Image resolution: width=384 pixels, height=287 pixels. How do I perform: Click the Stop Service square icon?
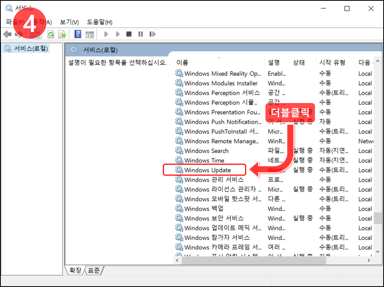pyautogui.click(x=129, y=34)
